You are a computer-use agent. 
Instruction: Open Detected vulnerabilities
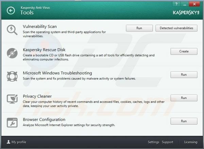(x=176, y=28)
